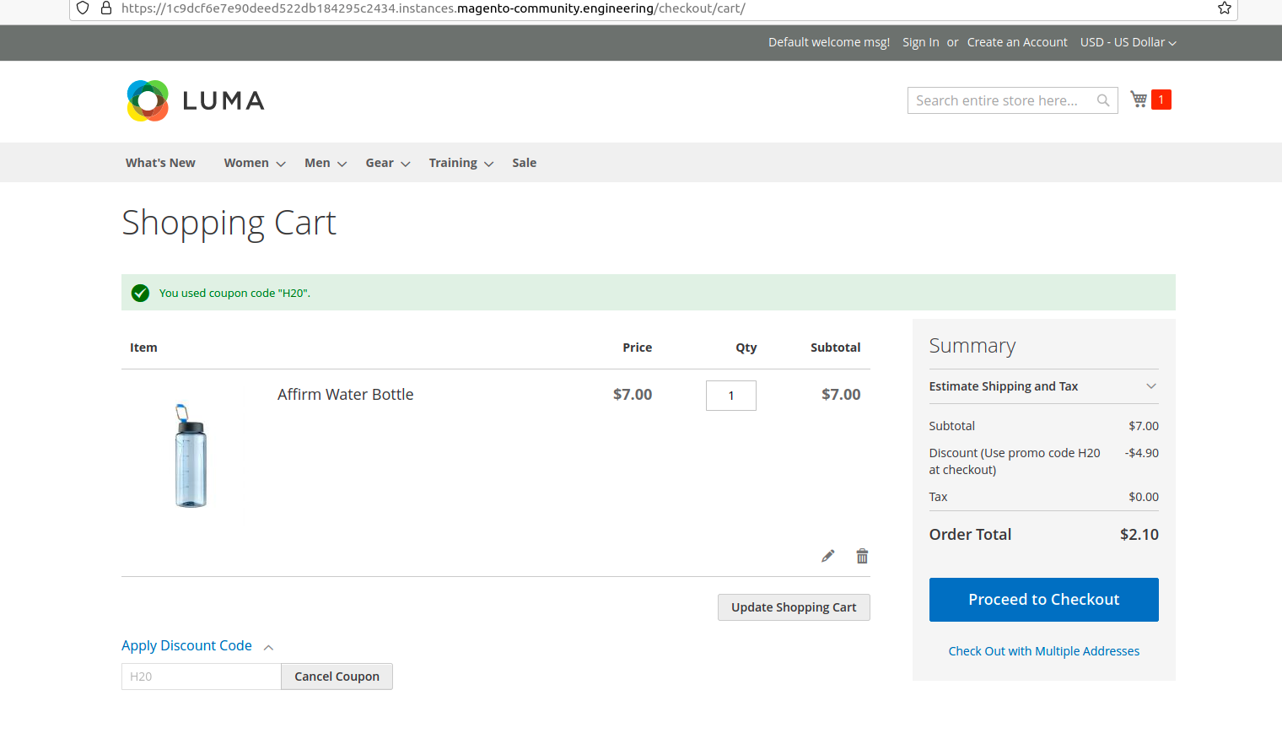Click the bookmark star in the address bar
The image size is (1282, 744).
coord(1224,9)
